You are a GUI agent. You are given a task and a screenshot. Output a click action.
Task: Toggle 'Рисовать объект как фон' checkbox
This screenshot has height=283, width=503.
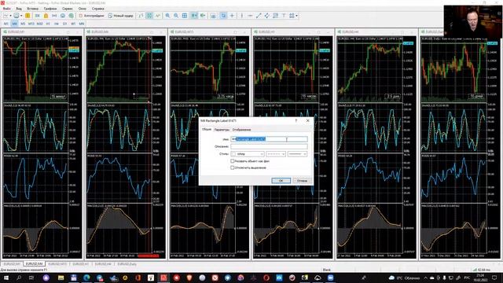click(x=233, y=161)
